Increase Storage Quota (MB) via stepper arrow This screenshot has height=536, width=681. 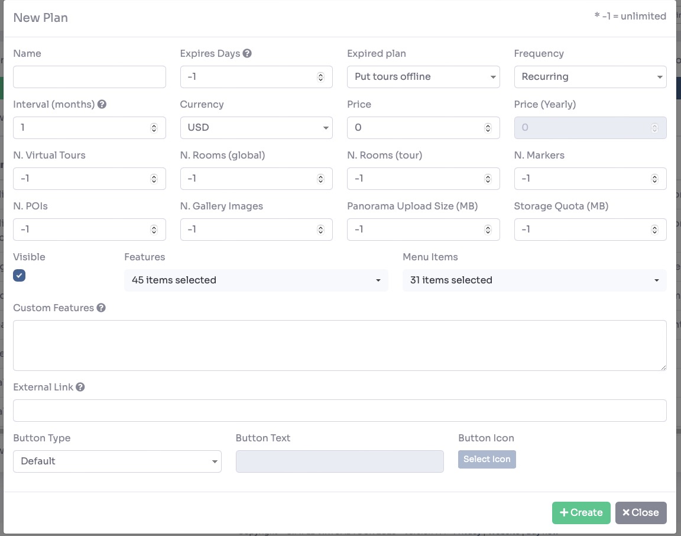tap(654, 227)
